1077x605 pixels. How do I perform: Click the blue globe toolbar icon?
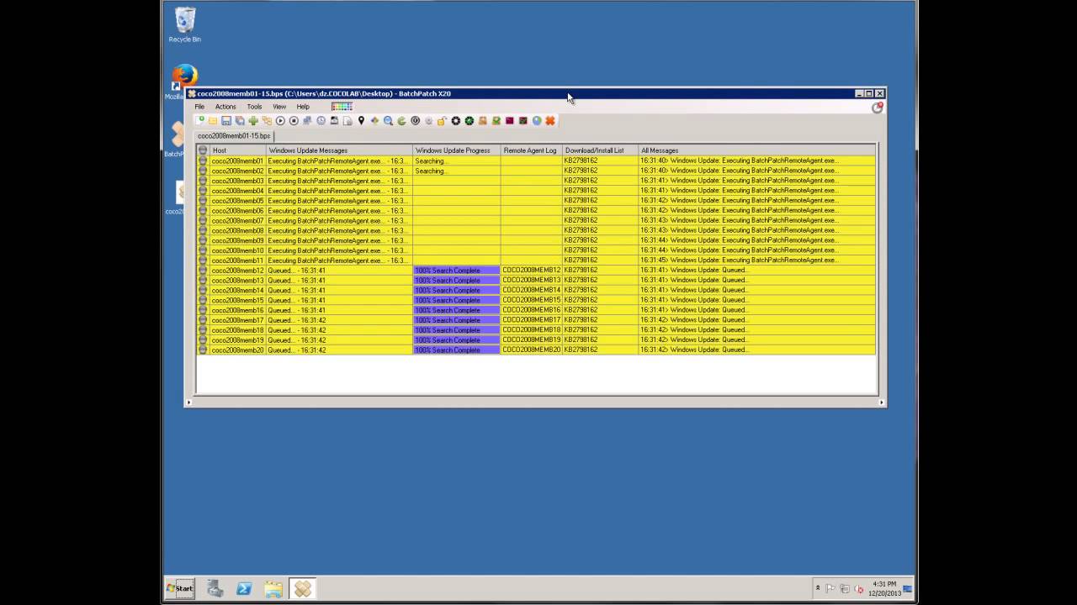tap(536, 121)
